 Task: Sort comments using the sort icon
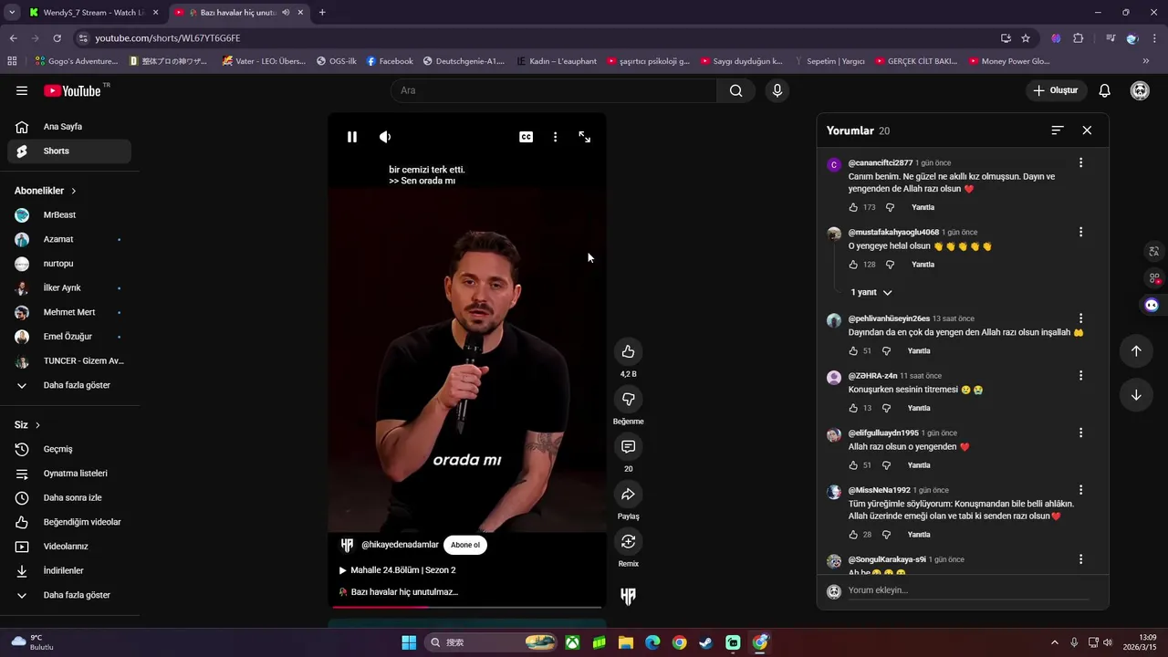(x=1058, y=130)
